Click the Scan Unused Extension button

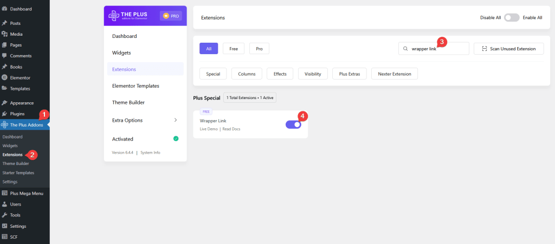509,49
